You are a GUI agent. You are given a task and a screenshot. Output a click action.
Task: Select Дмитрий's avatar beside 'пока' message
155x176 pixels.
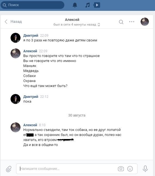pos(16,99)
